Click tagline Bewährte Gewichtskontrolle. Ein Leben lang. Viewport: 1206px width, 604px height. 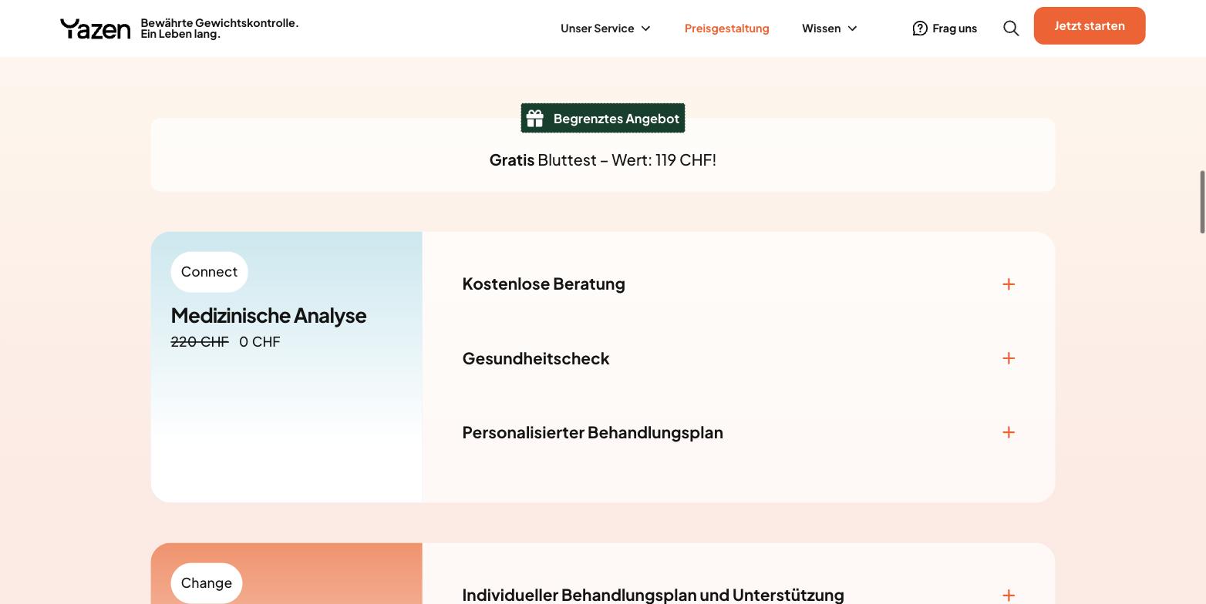pyautogui.click(x=220, y=29)
